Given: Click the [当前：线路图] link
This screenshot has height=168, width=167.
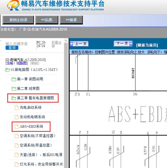Looking at the screenshot, I should (17, 63).
